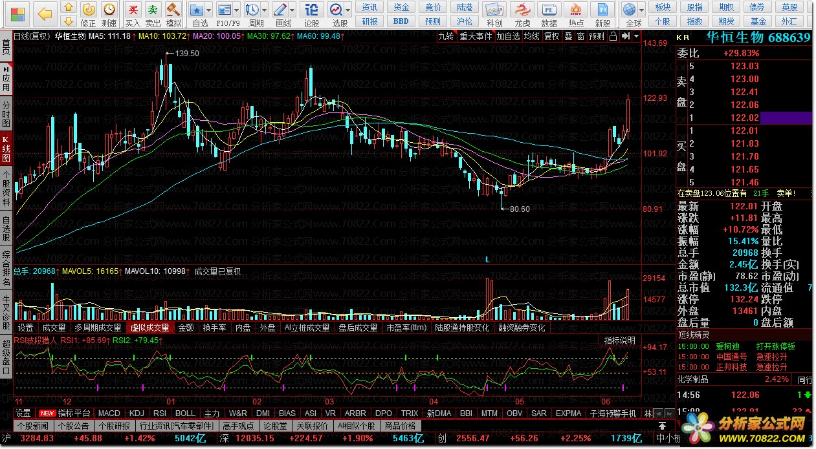This screenshot has width=816, height=449.
Task: Go back with the yellow left arrow
Action: [45, 13]
